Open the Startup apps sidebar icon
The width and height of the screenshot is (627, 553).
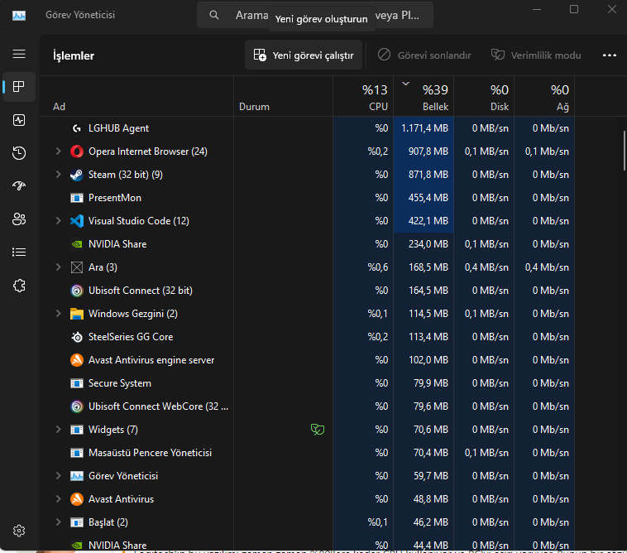(x=19, y=185)
